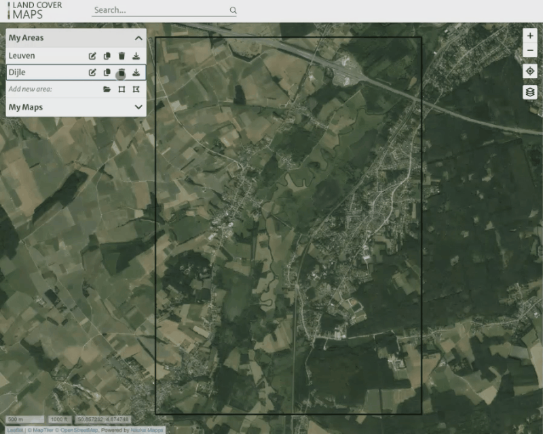Zoom in on the map
Image resolution: width=543 pixels, height=434 pixels.
pos(530,36)
